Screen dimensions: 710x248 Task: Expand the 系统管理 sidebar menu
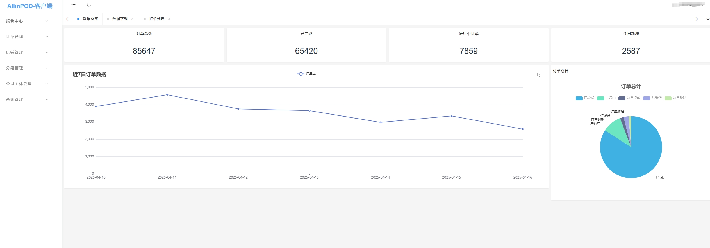pyautogui.click(x=27, y=99)
